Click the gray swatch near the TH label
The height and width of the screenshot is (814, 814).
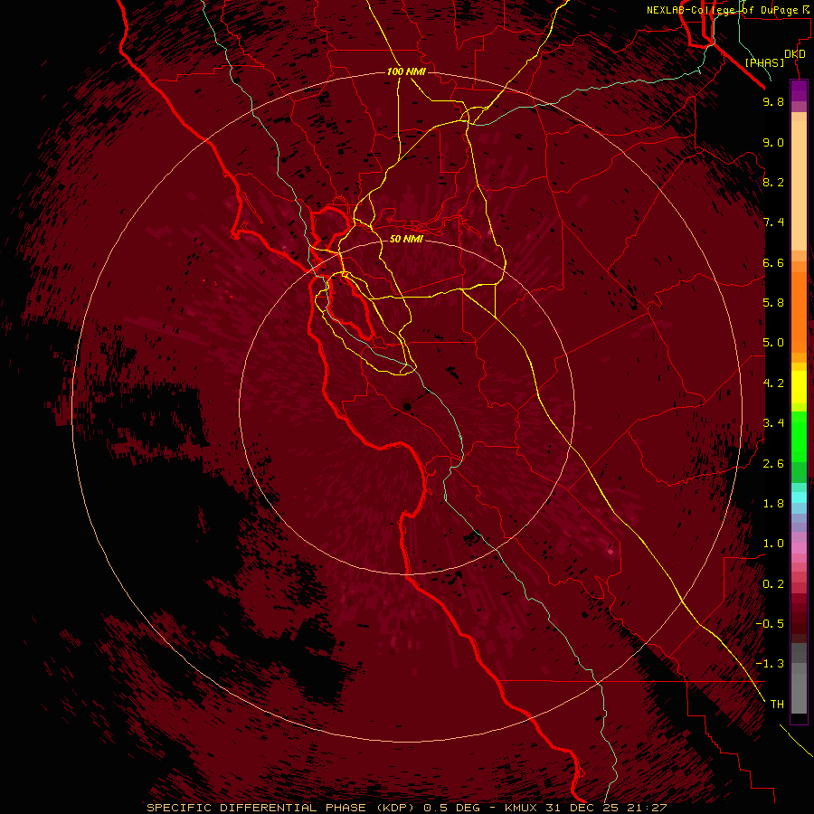[x=799, y=693]
